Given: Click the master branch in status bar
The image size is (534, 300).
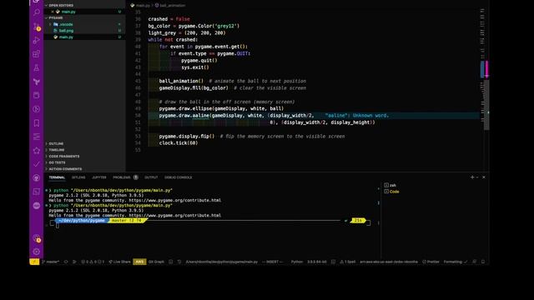Looking at the screenshot, I should (x=50, y=262).
